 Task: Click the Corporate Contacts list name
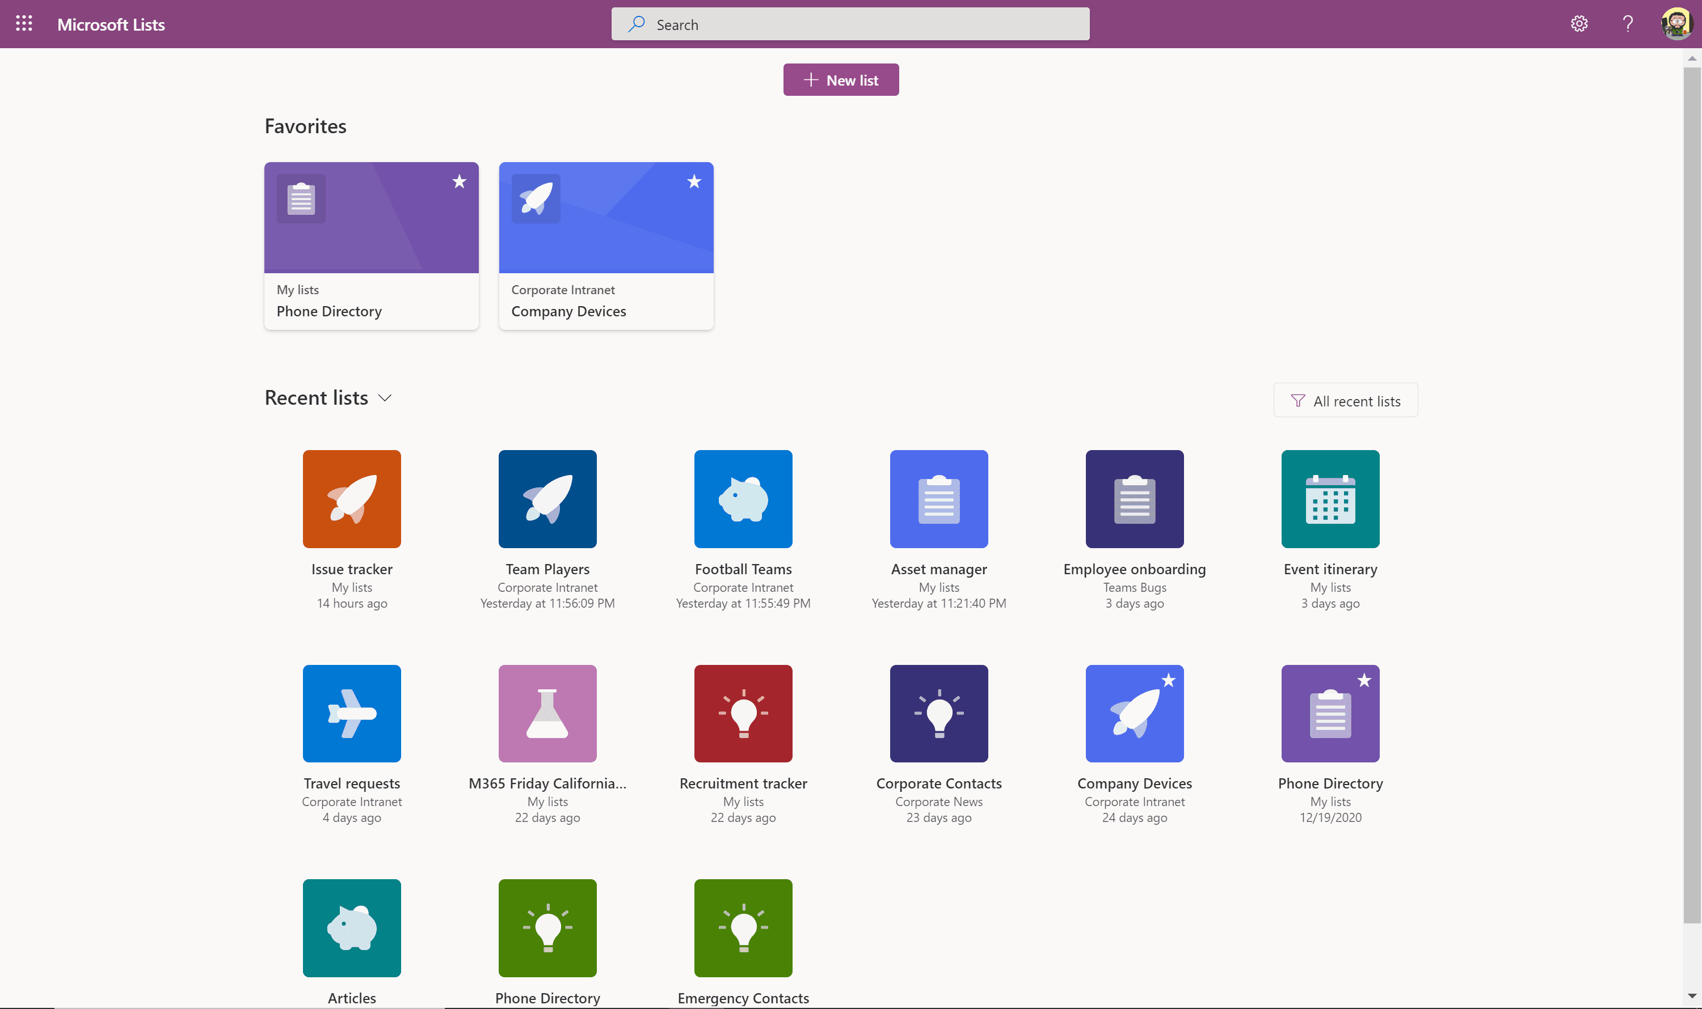click(x=939, y=783)
